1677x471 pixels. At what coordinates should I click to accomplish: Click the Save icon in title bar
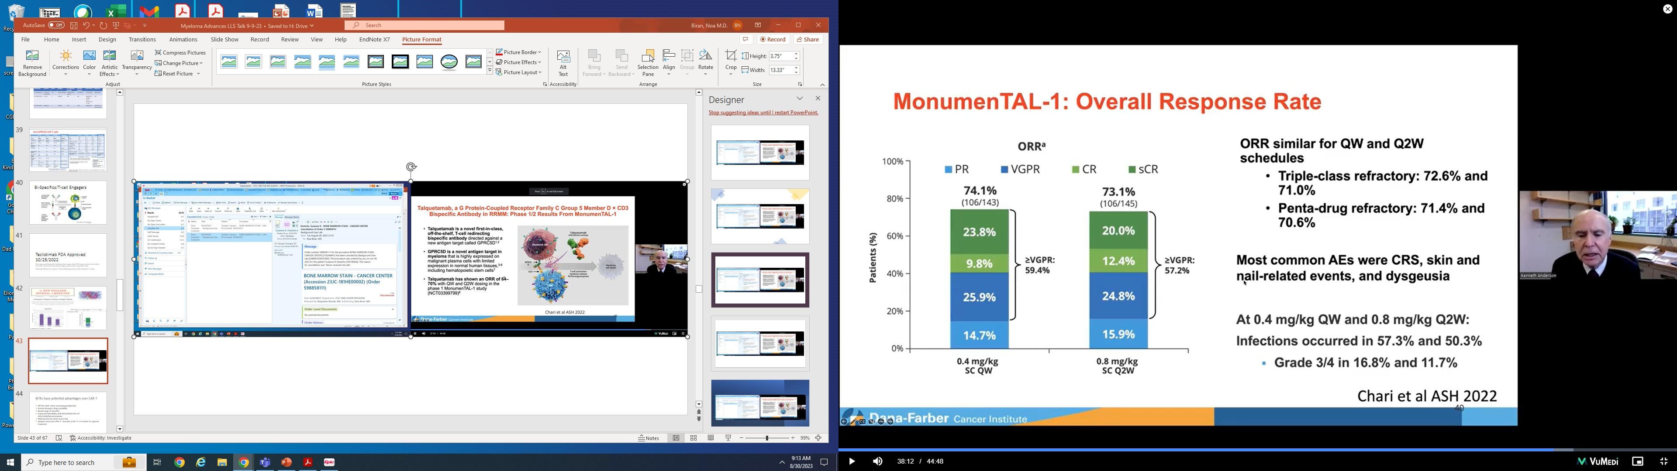click(74, 25)
